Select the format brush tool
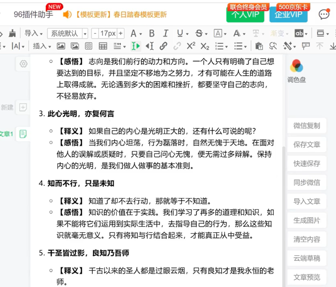336x287 pixels. click(x=12, y=33)
